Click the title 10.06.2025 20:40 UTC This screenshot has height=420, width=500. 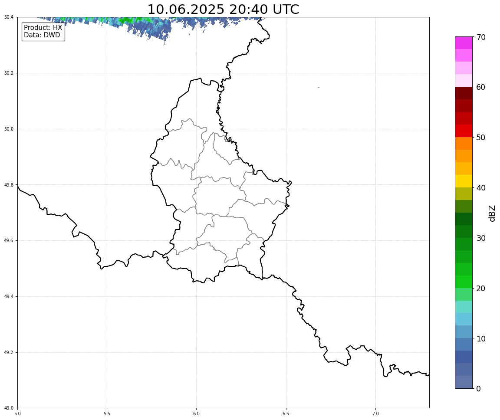click(x=223, y=10)
